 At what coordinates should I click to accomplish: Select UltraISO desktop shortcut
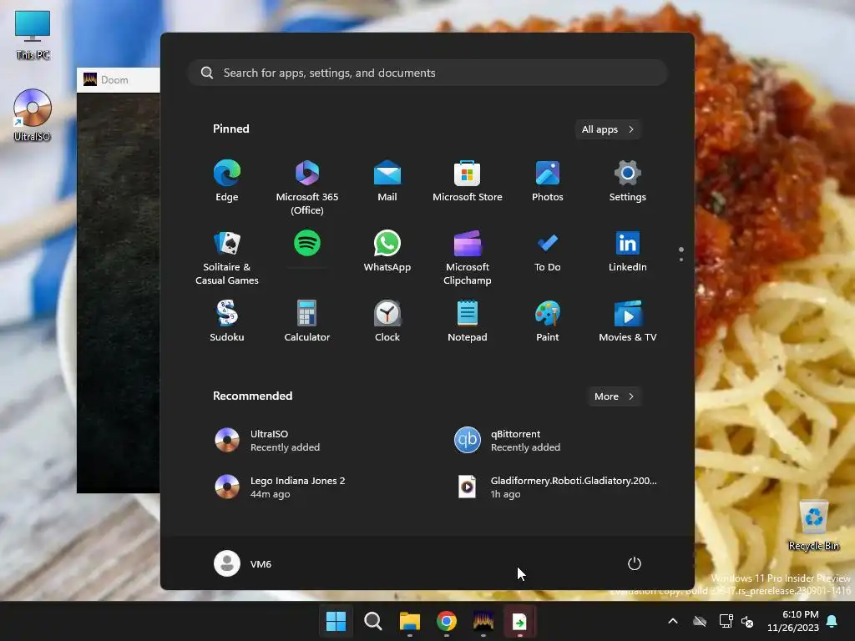click(33, 115)
